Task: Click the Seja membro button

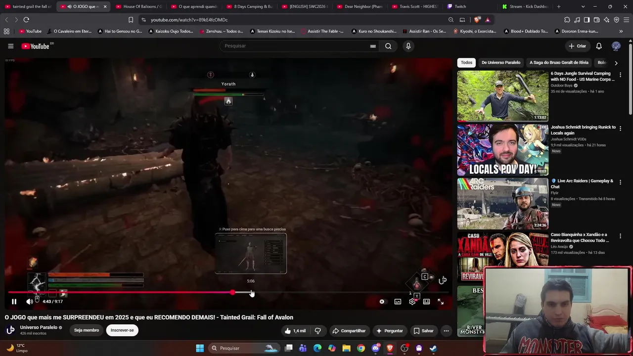Action: [87, 330]
